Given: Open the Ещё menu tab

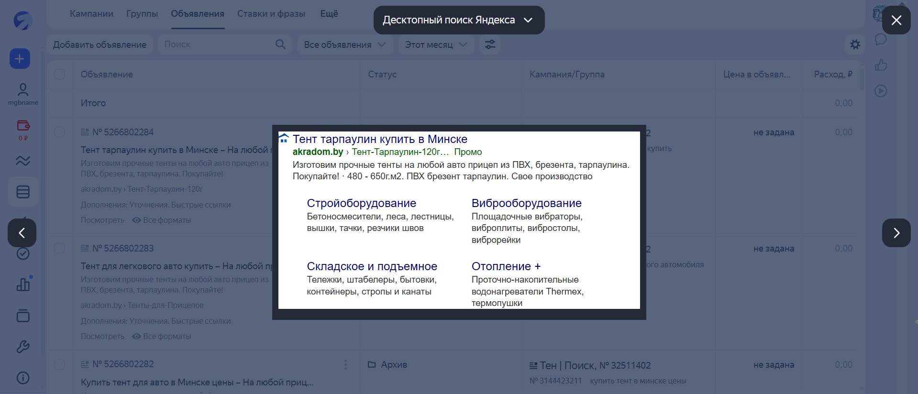Looking at the screenshot, I should click(329, 14).
